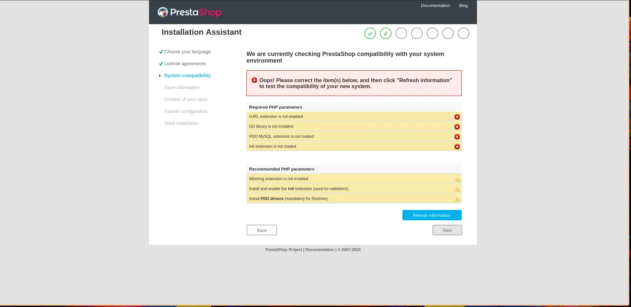Screen dimensions: 631x307
Task: Click the Refresh information button
Action: 432,215
